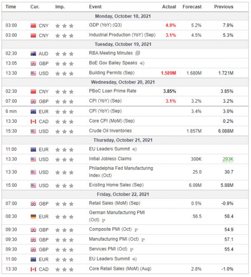Open the PBoC Loan Prime Rate event

click(x=113, y=91)
